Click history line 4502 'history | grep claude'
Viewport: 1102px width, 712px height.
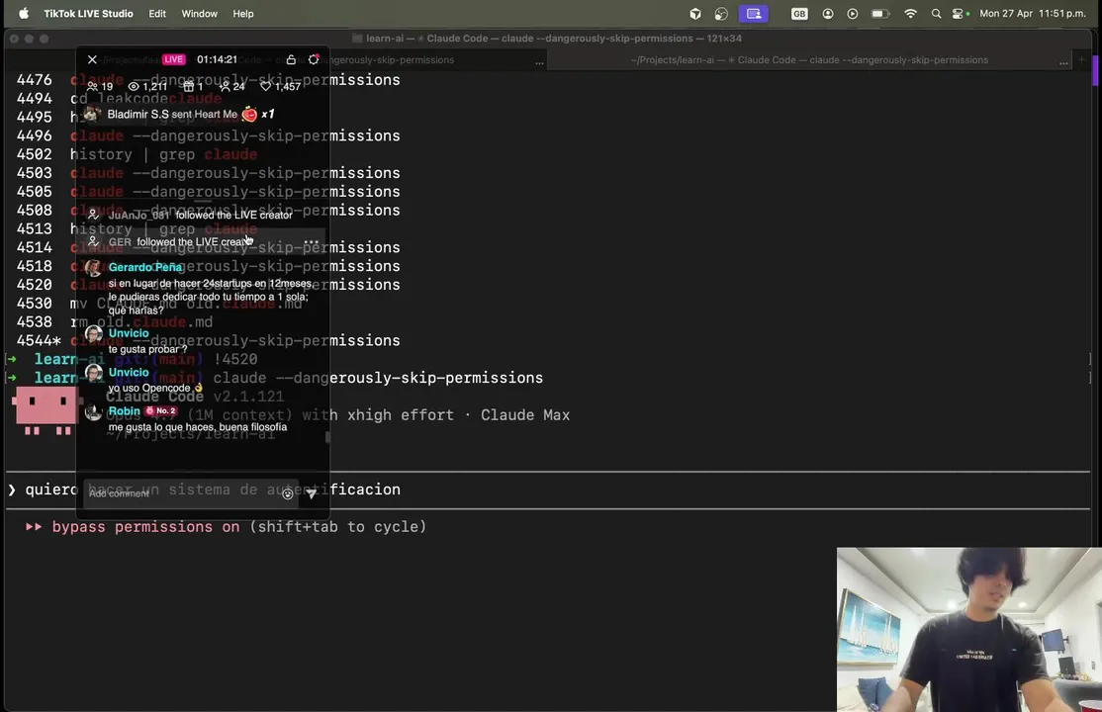pos(138,154)
